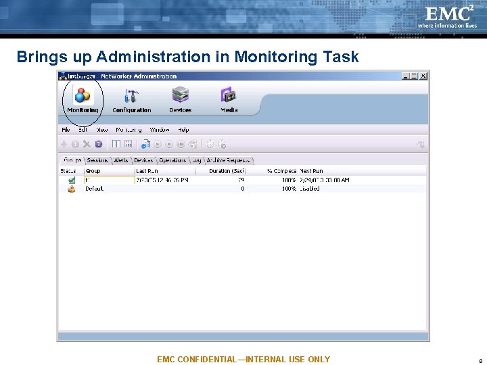Switch to the Groups tab

[72, 160]
